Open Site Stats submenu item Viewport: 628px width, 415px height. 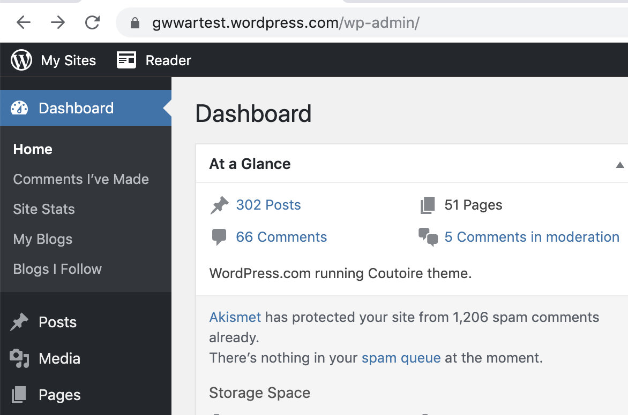tap(44, 209)
